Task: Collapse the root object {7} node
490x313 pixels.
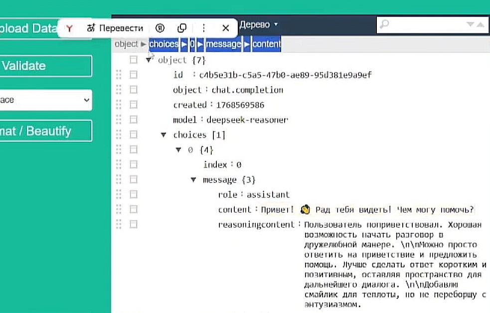Action: pos(148,60)
